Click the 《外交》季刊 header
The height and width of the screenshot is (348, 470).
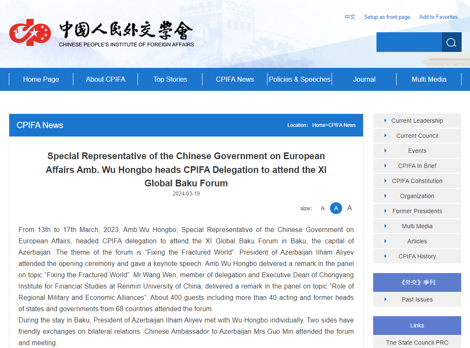click(x=417, y=282)
